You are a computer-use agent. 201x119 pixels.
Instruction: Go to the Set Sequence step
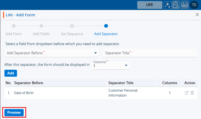pos(72,26)
